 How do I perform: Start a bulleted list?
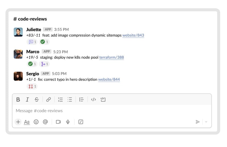coord(70,100)
